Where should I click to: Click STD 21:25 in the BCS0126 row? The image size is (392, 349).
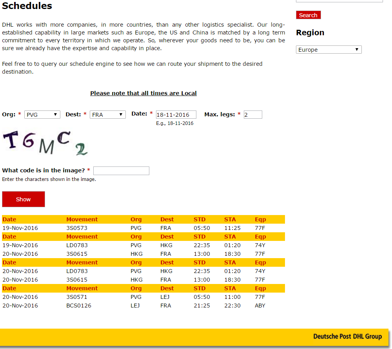[x=202, y=306]
